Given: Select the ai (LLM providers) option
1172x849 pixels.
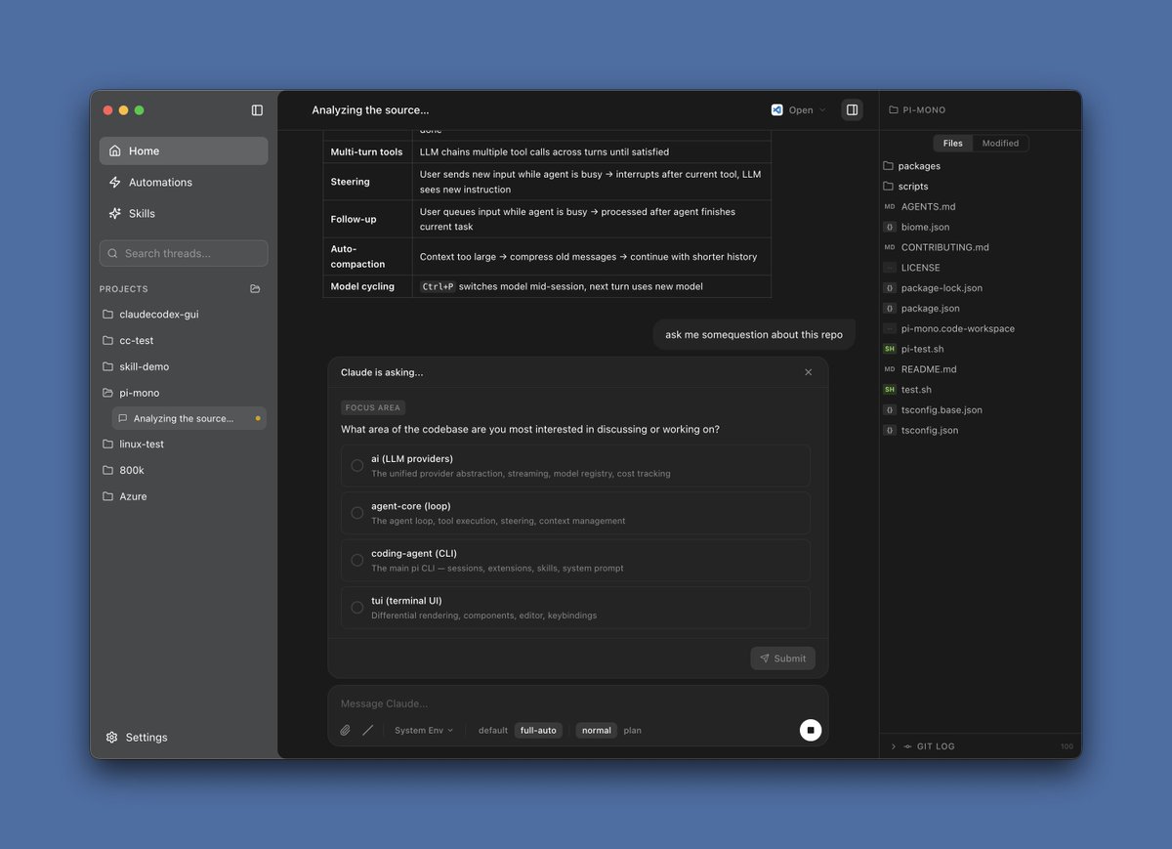Looking at the screenshot, I should (575, 466).
